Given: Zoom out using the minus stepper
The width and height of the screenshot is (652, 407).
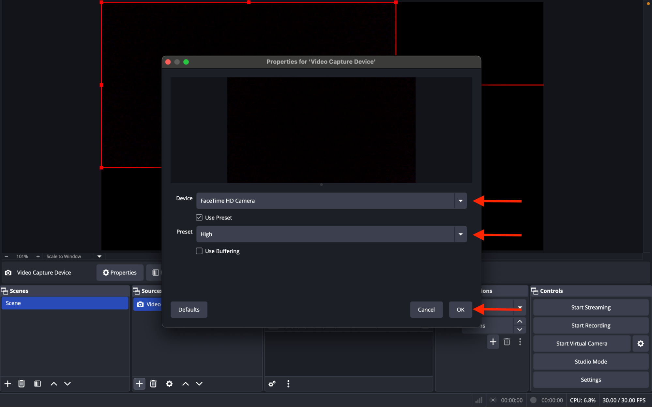Looking at the screenshot, I should pos(6,256).
